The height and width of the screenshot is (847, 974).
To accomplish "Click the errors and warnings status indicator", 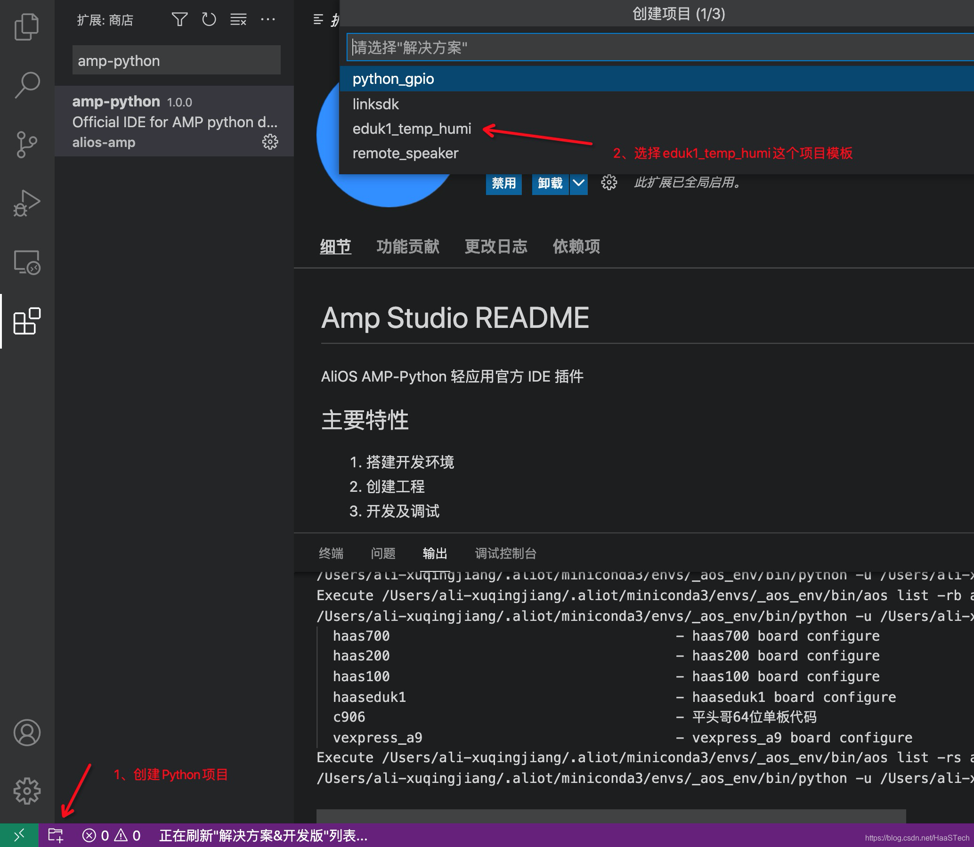I will click(112, 835).
